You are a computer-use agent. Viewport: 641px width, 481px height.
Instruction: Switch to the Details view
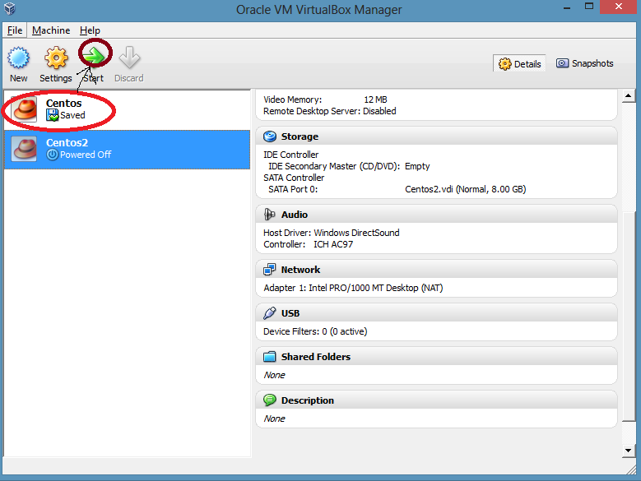(x=519, y=63)
